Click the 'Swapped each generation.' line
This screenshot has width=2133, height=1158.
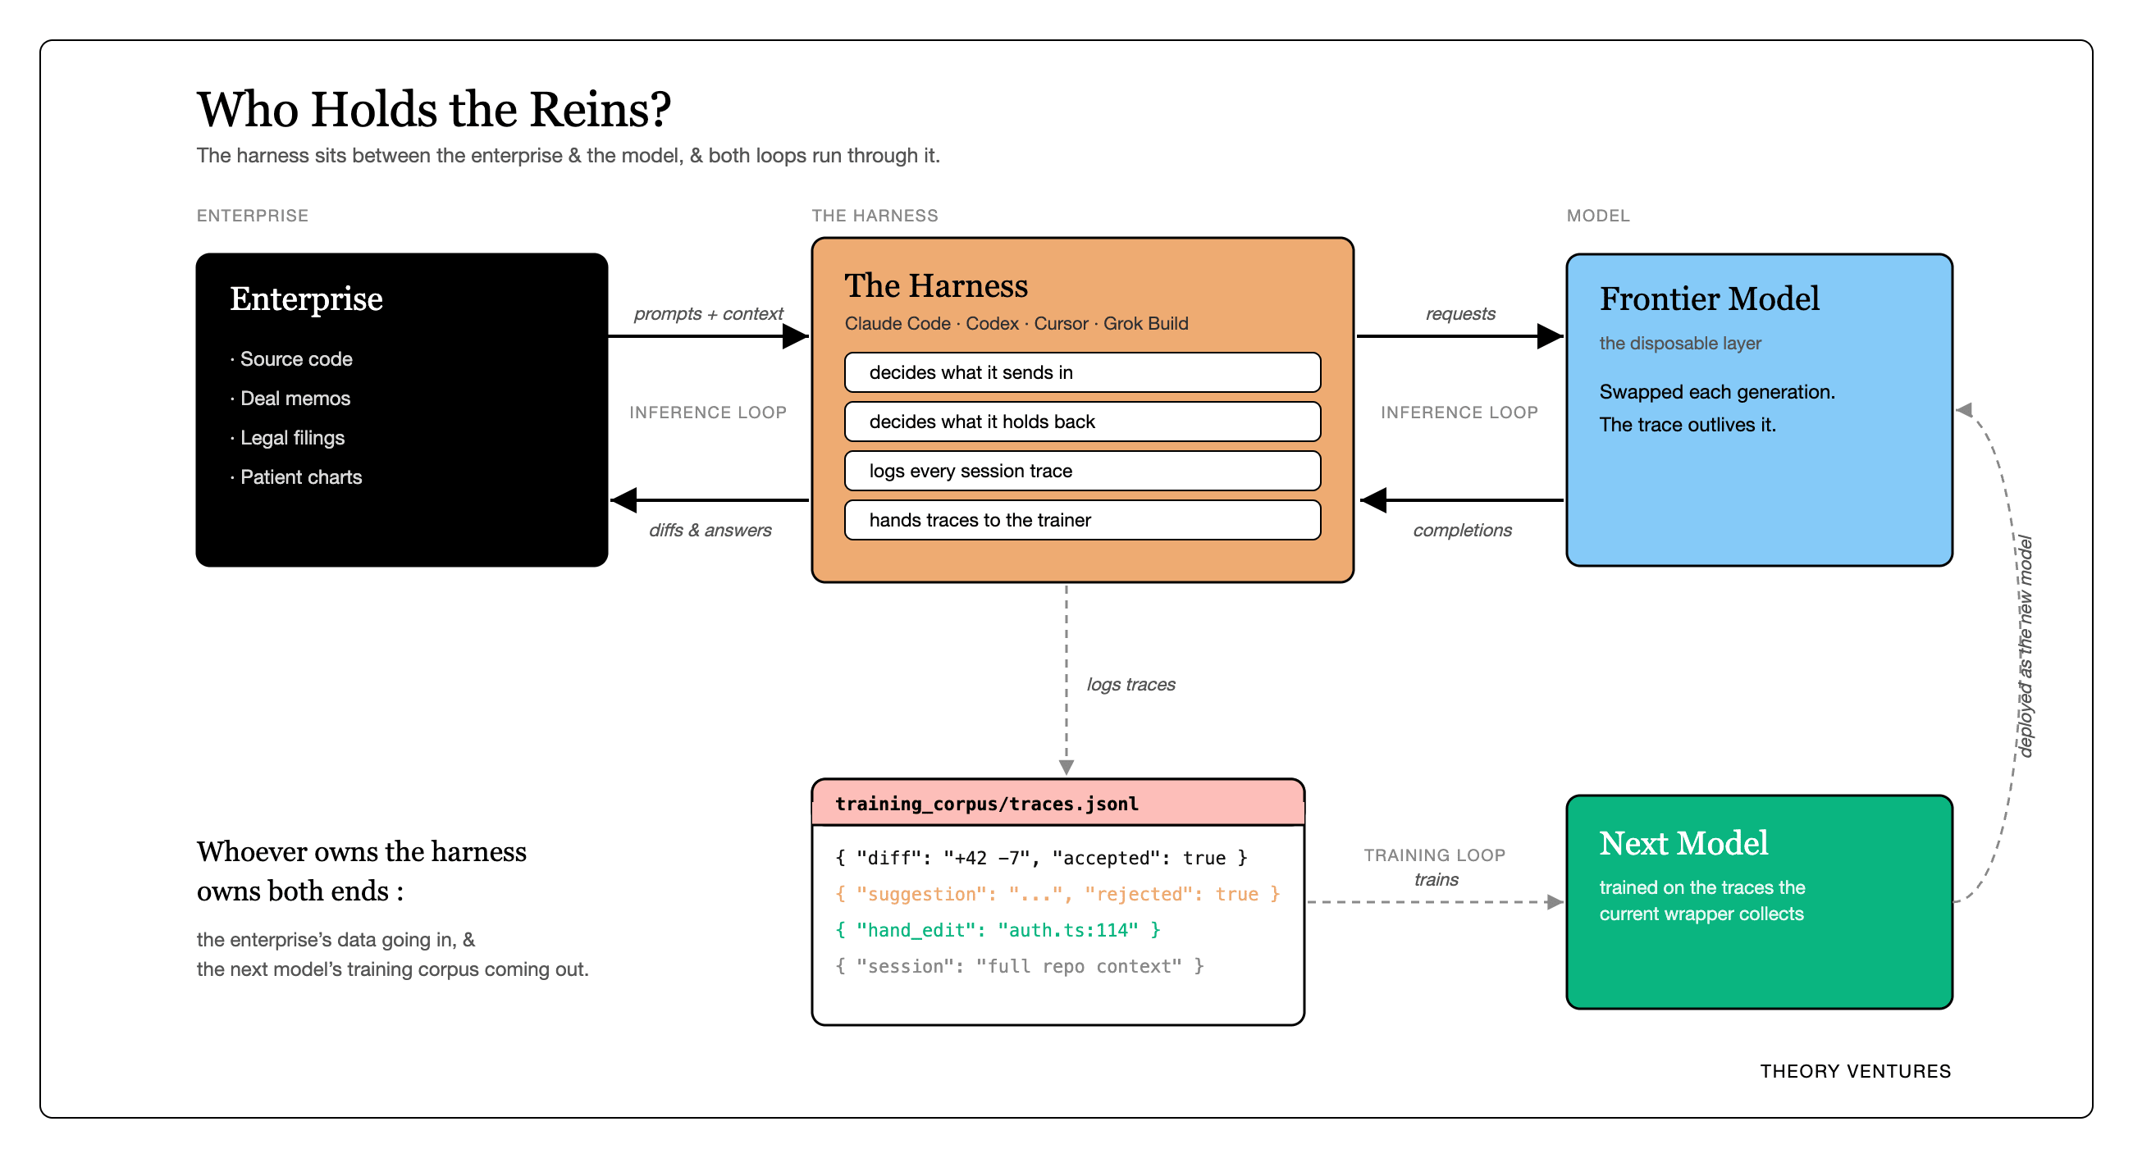point(1716,392)
